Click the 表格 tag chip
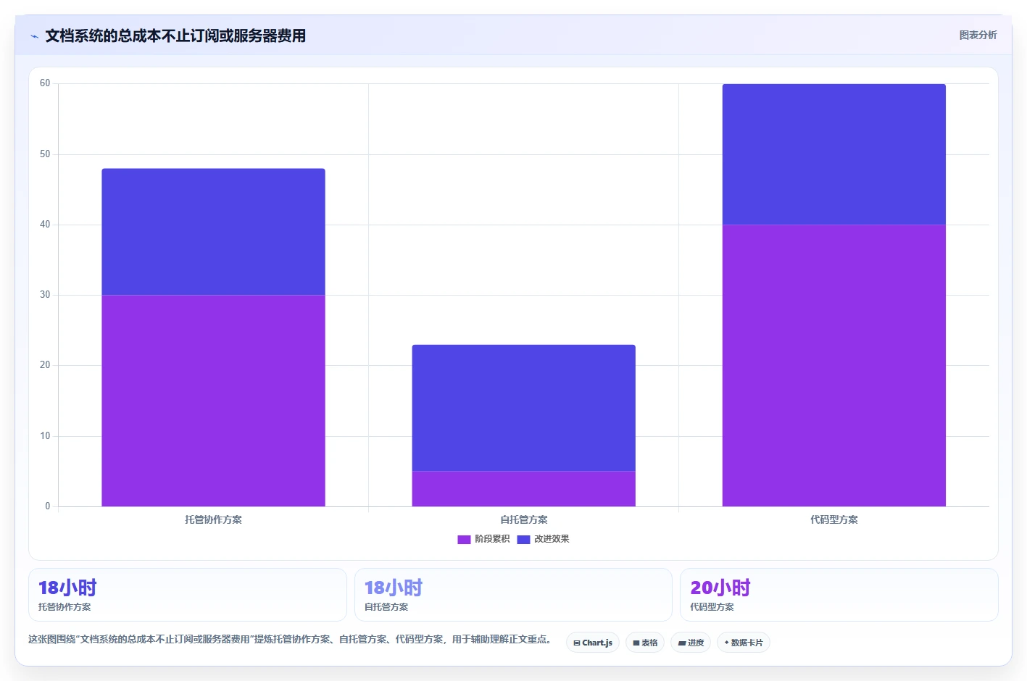The height and width of the screenshot is (681, 1027). pos(645,643)
